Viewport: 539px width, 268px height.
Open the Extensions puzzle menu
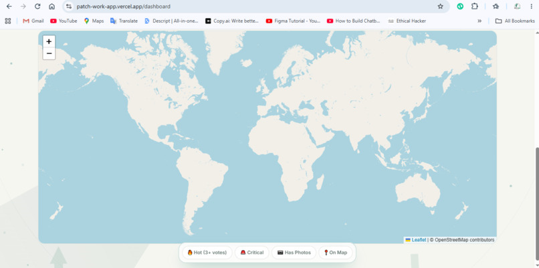[475, 6]
